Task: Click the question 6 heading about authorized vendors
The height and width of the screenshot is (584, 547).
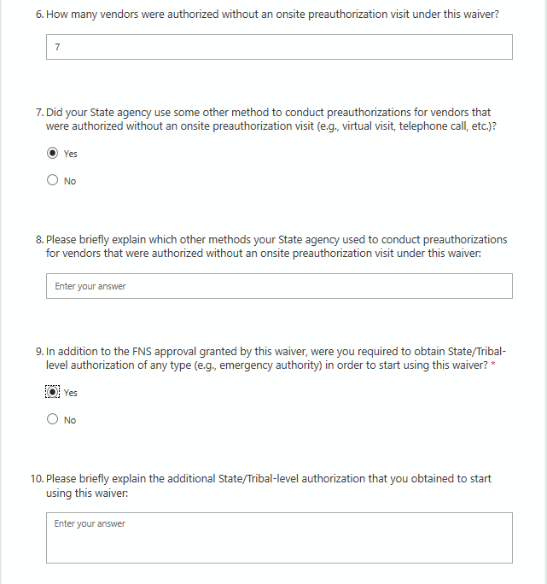Action: 273,15
